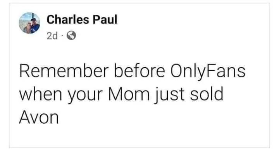Click the word Avon in the post

click(x=39, y=116)
